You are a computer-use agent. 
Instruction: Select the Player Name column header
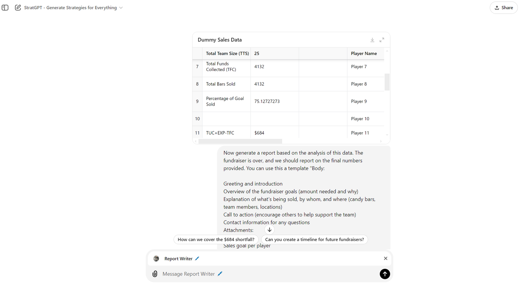(364, 54)
